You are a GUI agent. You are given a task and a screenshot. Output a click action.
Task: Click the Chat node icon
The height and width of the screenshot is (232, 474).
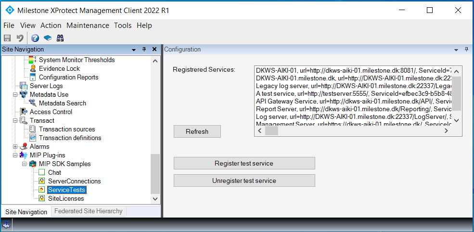click(42, 172)
